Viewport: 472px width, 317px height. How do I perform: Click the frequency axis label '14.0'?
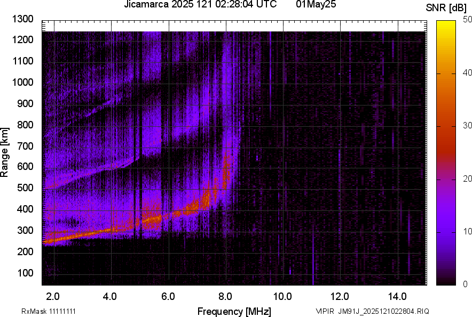397,297
